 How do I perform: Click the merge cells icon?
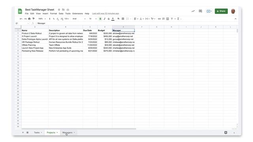click(127, 19)
